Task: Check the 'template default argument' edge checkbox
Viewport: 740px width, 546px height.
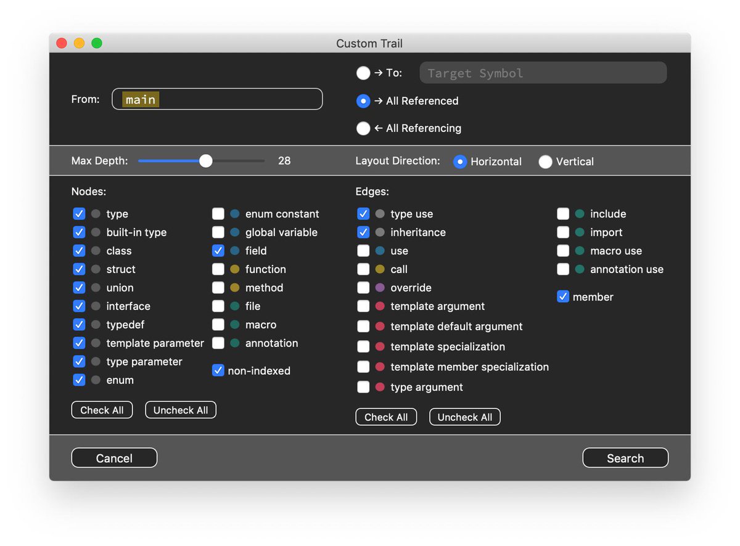Action: pos(363,327)
